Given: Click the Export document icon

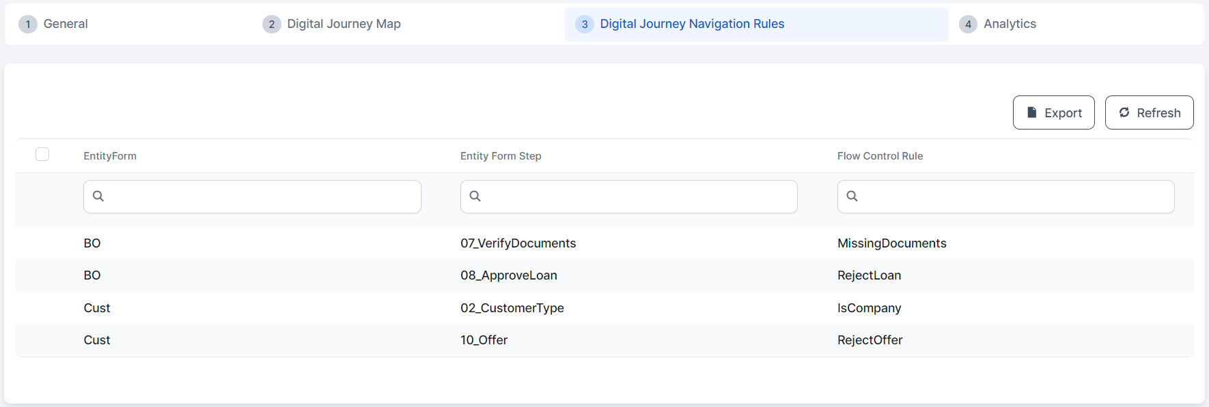Looking at the screenshot, I should [x=1031, y=112].
